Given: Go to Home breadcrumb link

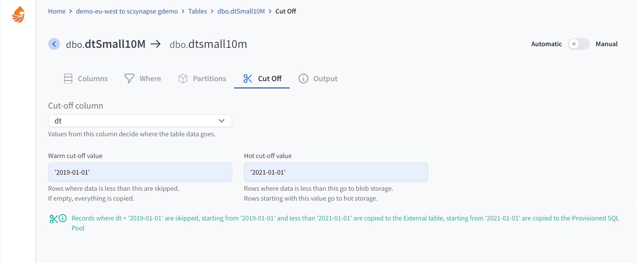Looking at the screenshot, I should pyautogui.click(x=57, y=11).
